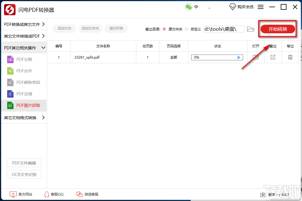Screen dimensions: 302x201
Task: Expand 其它文件转换成PDF section
Action: point(24,36)
